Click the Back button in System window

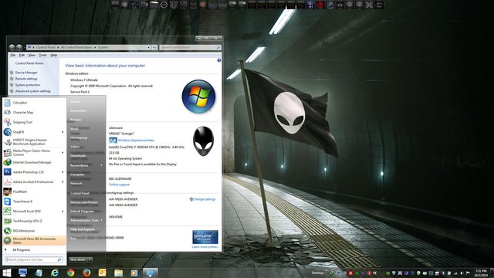point(12,47)
